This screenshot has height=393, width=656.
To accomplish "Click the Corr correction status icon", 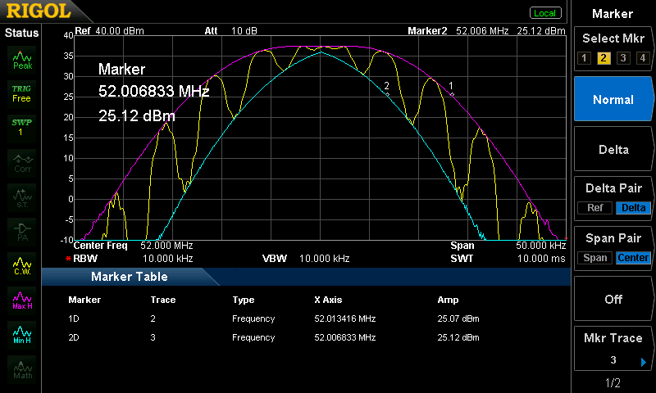I will pyautogui.click(x=22, y=161).
